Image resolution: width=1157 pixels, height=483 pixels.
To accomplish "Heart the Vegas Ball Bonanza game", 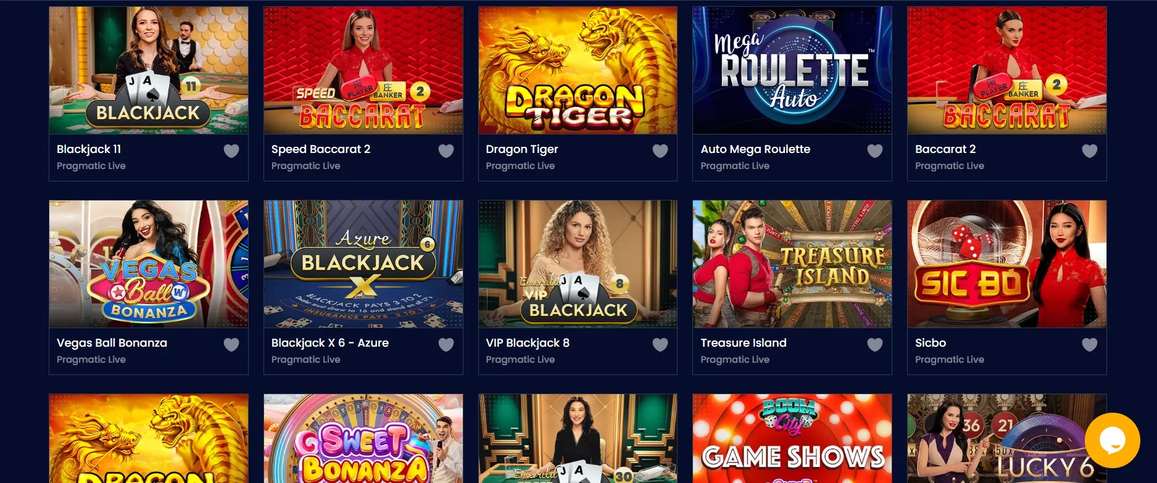I will (x=231, y=344).
